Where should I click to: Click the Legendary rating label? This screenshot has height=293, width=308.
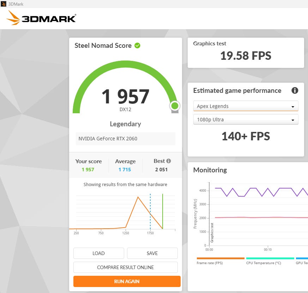coord(126,124)
